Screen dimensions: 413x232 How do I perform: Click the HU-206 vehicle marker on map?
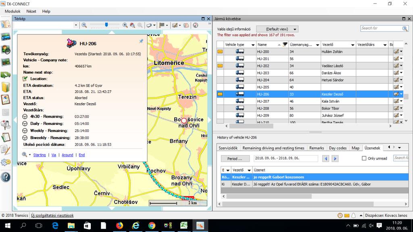pos(184,121)
